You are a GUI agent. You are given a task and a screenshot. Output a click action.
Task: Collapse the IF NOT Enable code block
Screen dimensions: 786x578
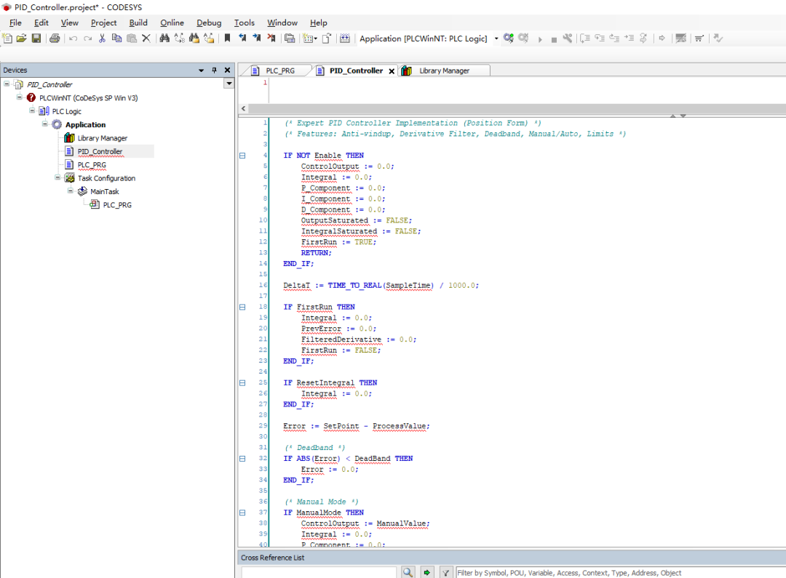[x=242, y=156]
